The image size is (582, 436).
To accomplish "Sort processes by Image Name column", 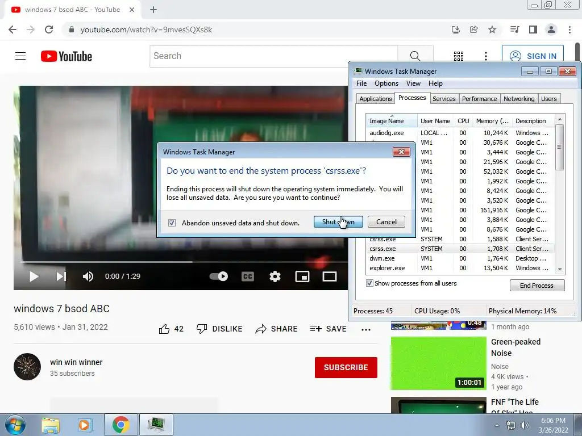I will (x=392, y=121).
